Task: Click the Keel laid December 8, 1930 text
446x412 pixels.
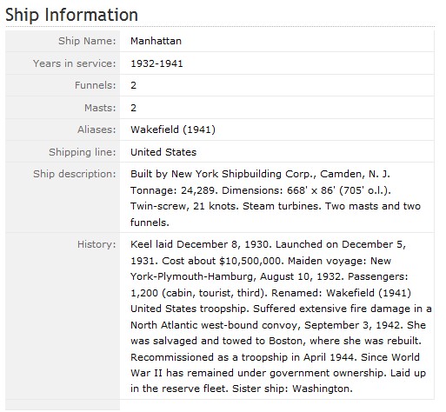Action: click(201, 244)
